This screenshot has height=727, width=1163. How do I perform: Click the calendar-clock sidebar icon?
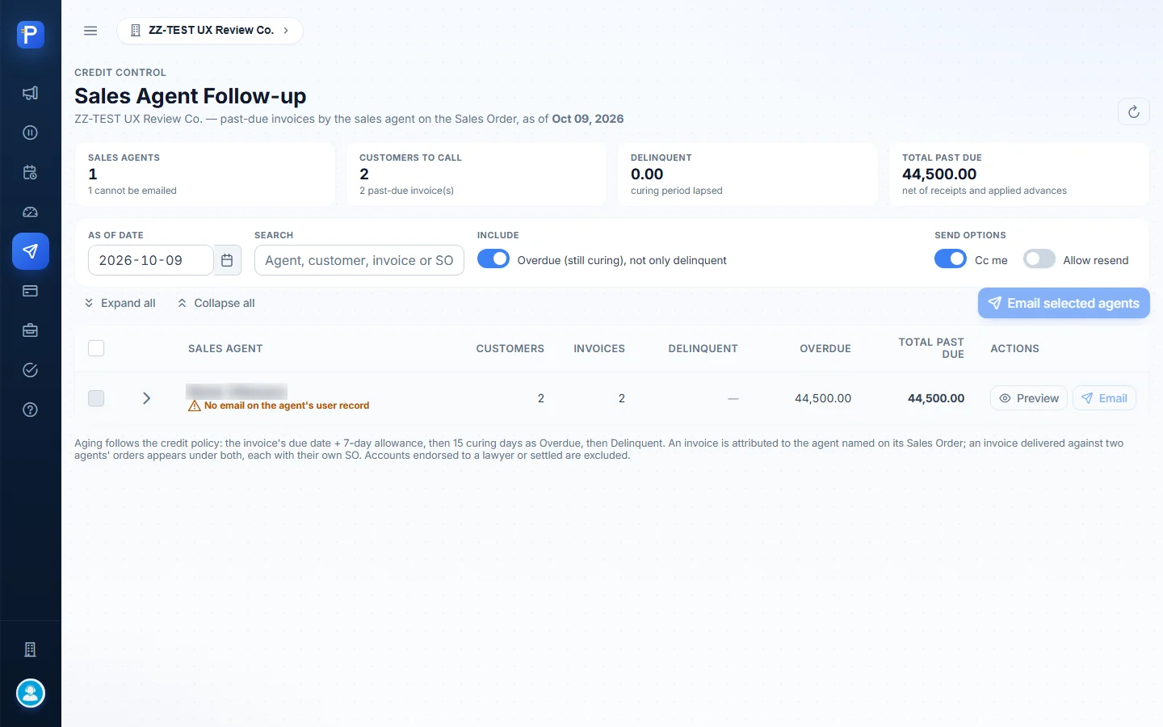tap(30, 172)
